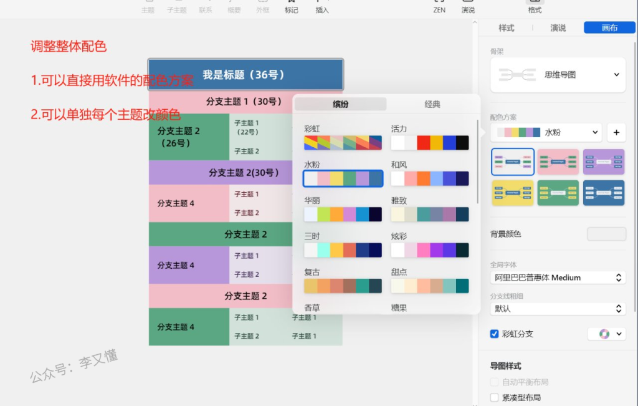Switch to the 样式 tab in the format panel
Screen dimensions: 638x406
pyautogui.click(x=506, y=28)
